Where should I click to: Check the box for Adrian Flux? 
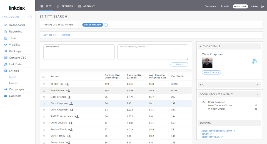point(44,84)
